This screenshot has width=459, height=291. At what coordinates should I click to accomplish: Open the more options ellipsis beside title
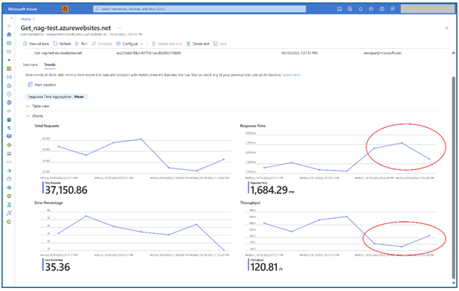point(119,28)
